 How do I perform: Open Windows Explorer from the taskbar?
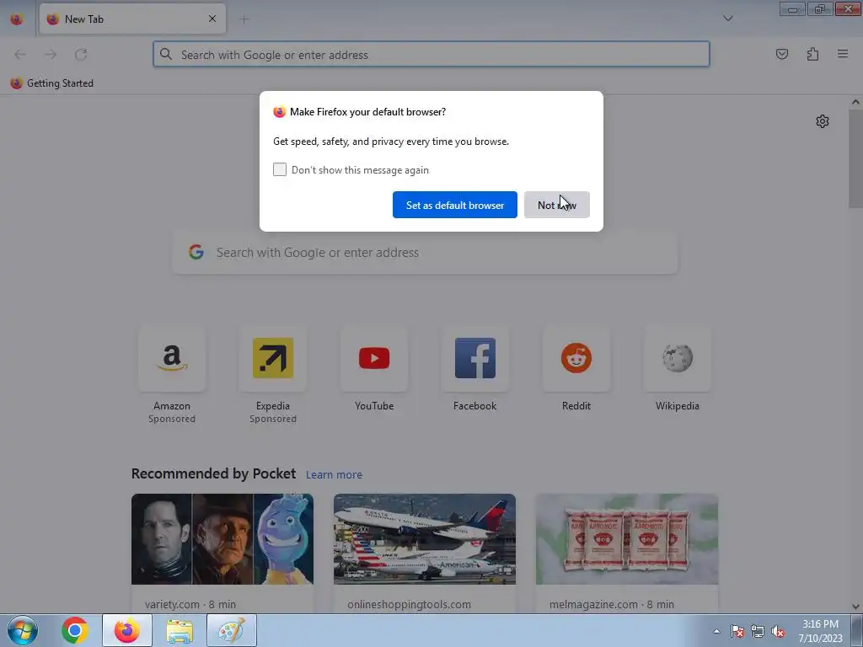180,630
